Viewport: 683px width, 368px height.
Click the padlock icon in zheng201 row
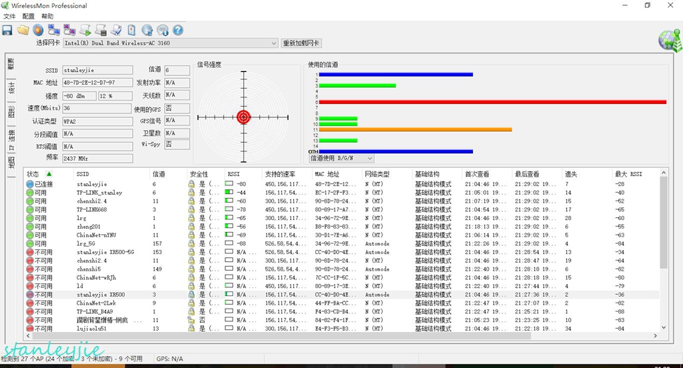pos(191,227)
